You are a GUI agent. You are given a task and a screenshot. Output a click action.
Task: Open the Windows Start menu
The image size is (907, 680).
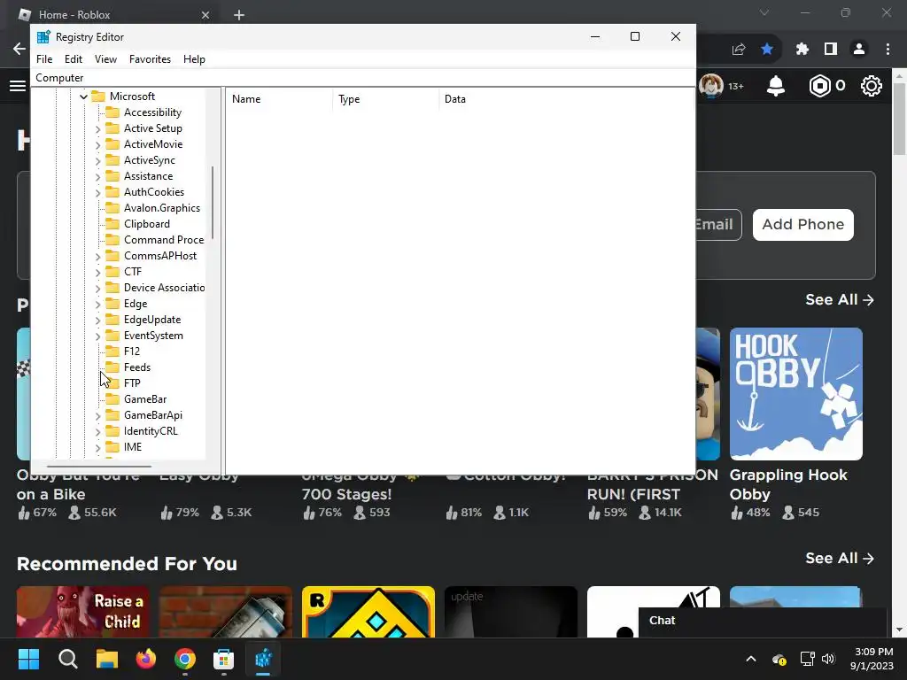(28, 659)
